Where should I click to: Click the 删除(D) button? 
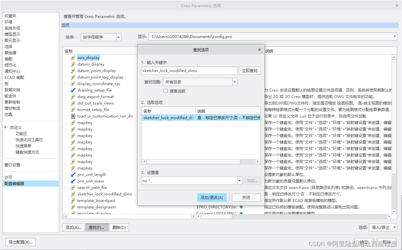click(x=119, y=228)
